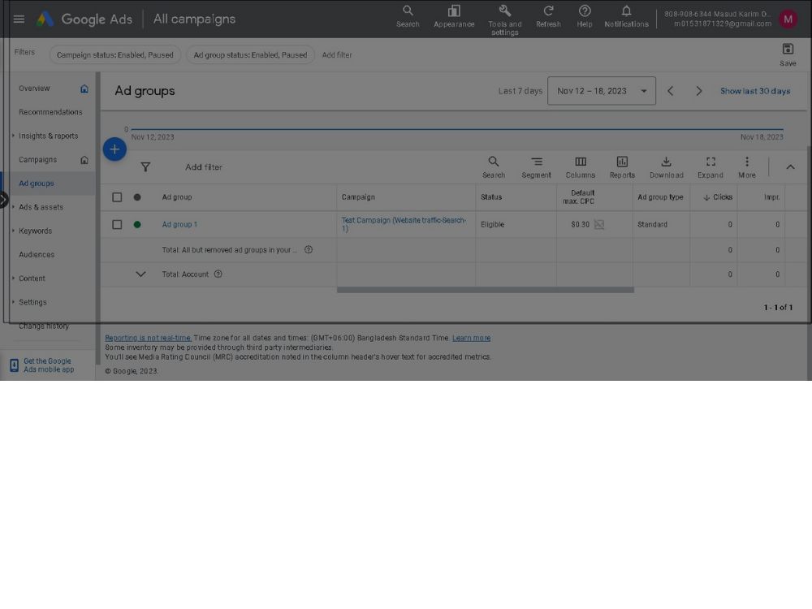The width and height of the screenshot is (812, 609).
Task: Open the Search tool in header
Action: click(408, 16)
